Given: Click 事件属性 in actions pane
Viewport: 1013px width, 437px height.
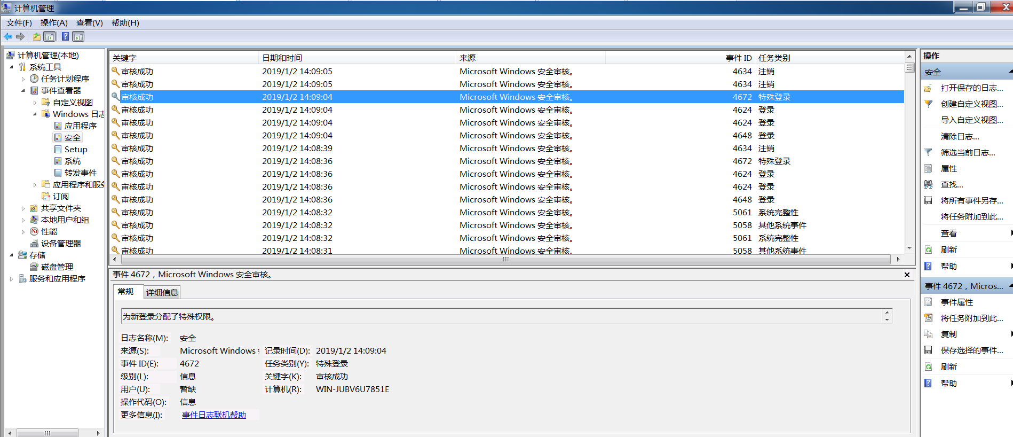Looking at the screenshot, I should pyautogui.click(x=956, y=302).
